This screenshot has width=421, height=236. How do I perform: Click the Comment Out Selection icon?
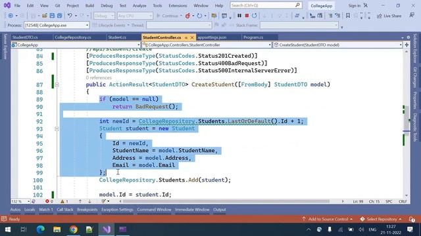tap(330, 16)
